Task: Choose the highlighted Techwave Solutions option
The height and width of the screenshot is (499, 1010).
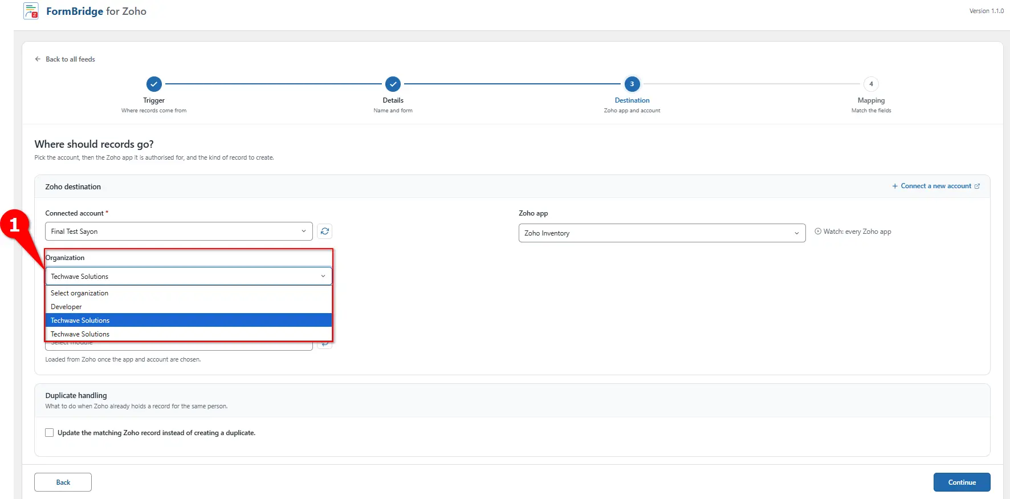Action: [x=189, y=321]
